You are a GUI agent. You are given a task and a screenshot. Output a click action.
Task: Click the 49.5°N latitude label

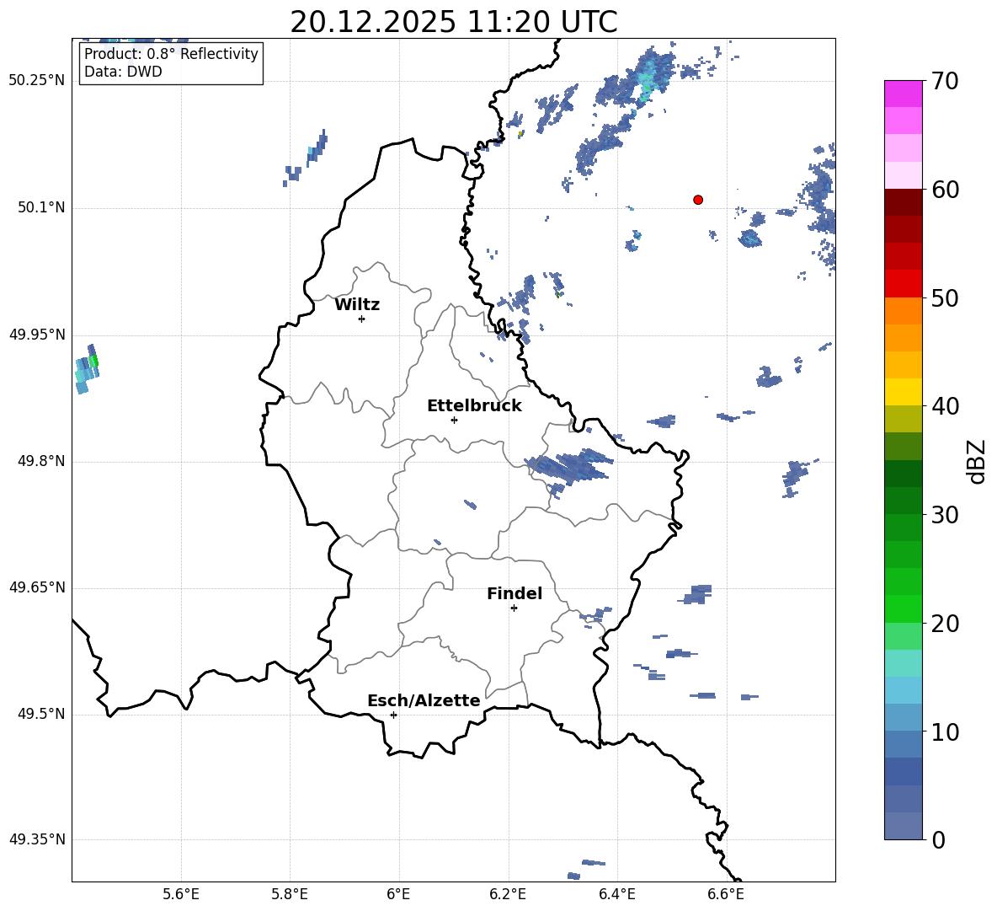point(40,714)
